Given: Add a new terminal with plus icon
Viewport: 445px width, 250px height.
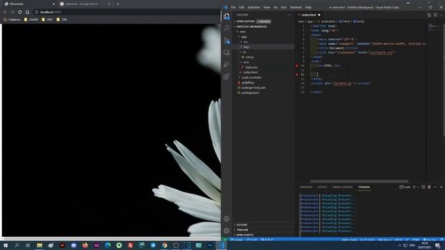Looking at the screenshot, I should point(414,187).
